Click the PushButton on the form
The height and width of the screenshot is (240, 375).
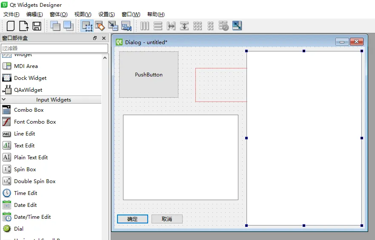149,74
